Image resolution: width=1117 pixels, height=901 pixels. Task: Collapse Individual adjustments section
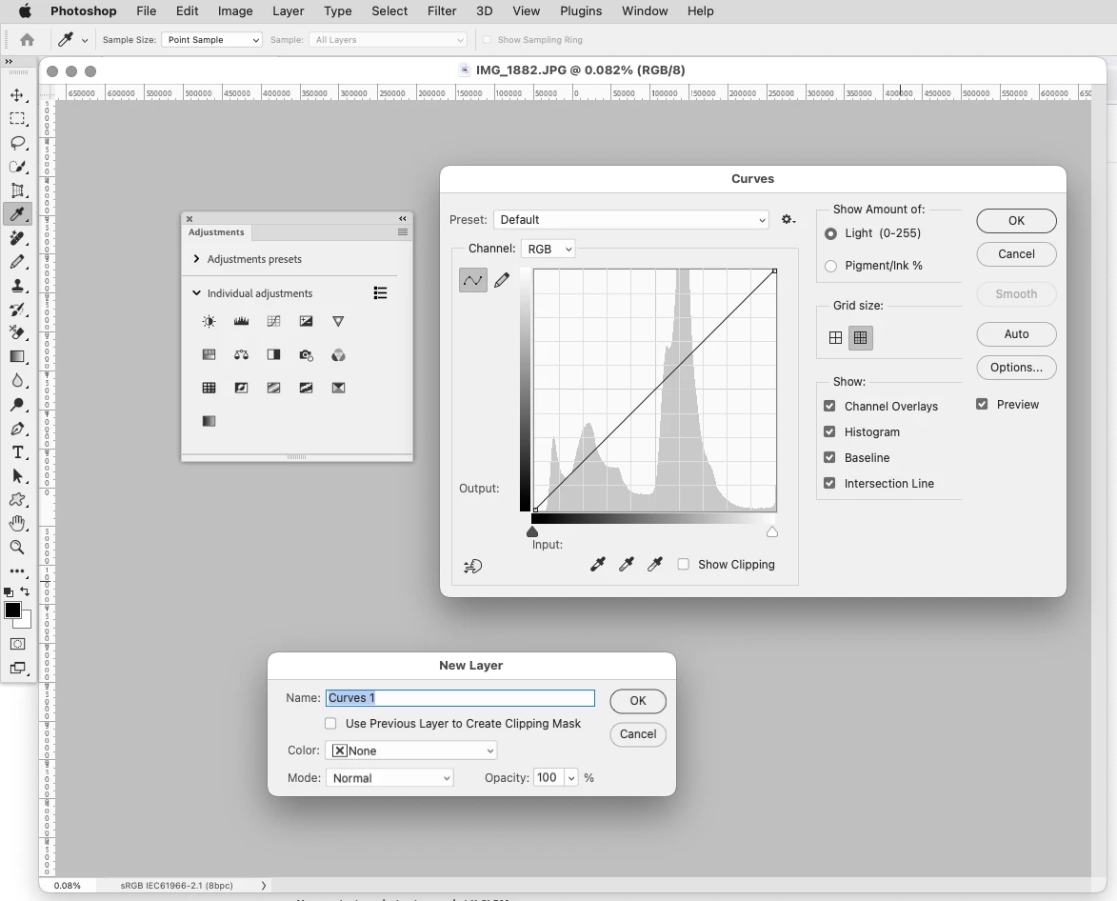[196, 292]
